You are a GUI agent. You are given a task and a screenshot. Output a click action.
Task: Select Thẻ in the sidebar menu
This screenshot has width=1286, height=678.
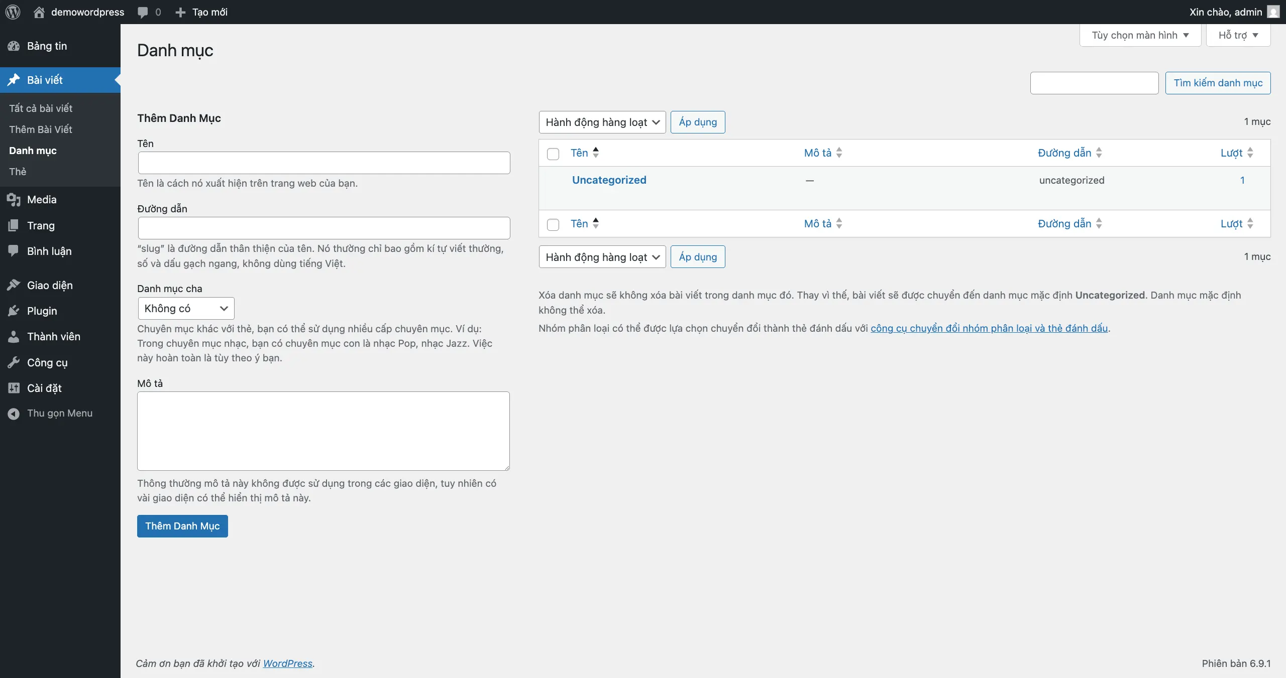[18, 171]
